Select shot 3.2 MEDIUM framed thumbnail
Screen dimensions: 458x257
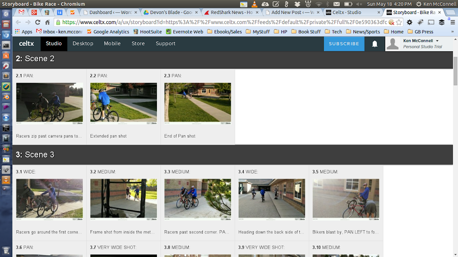tap(124, 199)
